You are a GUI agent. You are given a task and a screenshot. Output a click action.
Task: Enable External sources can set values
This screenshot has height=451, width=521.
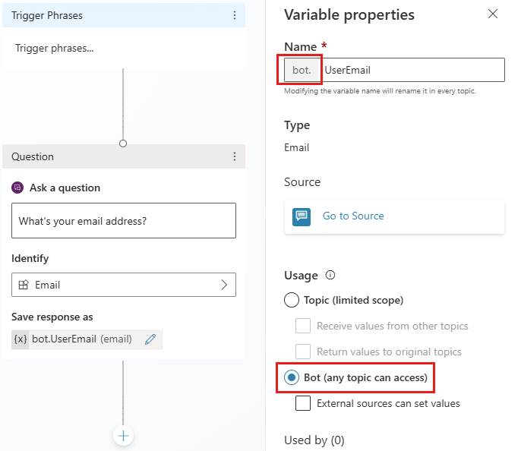pyautogui.click(x=303, y=403)
